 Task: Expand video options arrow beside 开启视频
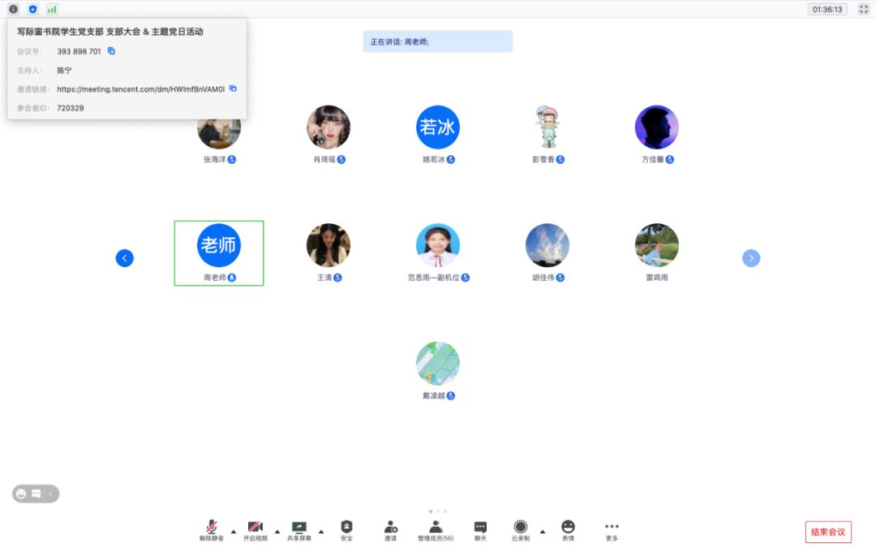click(277, 532)
